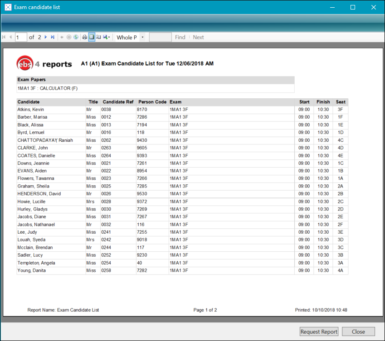Screen dimensions: 385x341
Task: Maximize the Exam candidate list window
Action: coord(353,7)
